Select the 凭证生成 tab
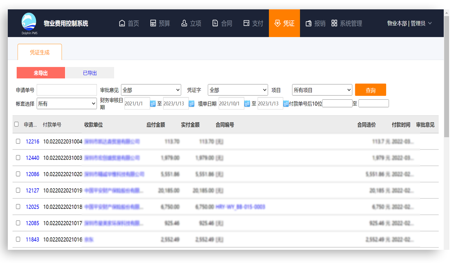 40,52
